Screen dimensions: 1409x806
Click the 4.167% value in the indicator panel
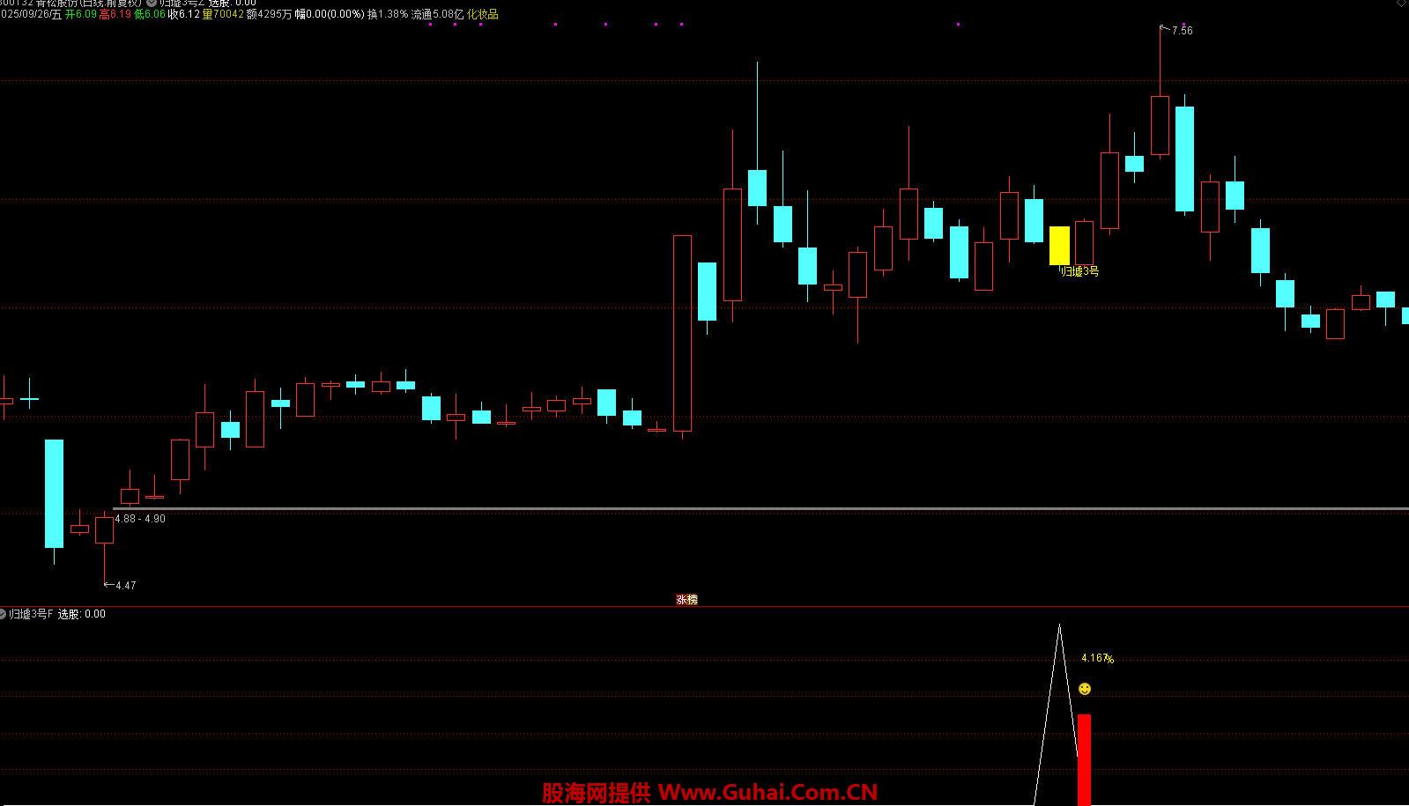coord(1097,658)
